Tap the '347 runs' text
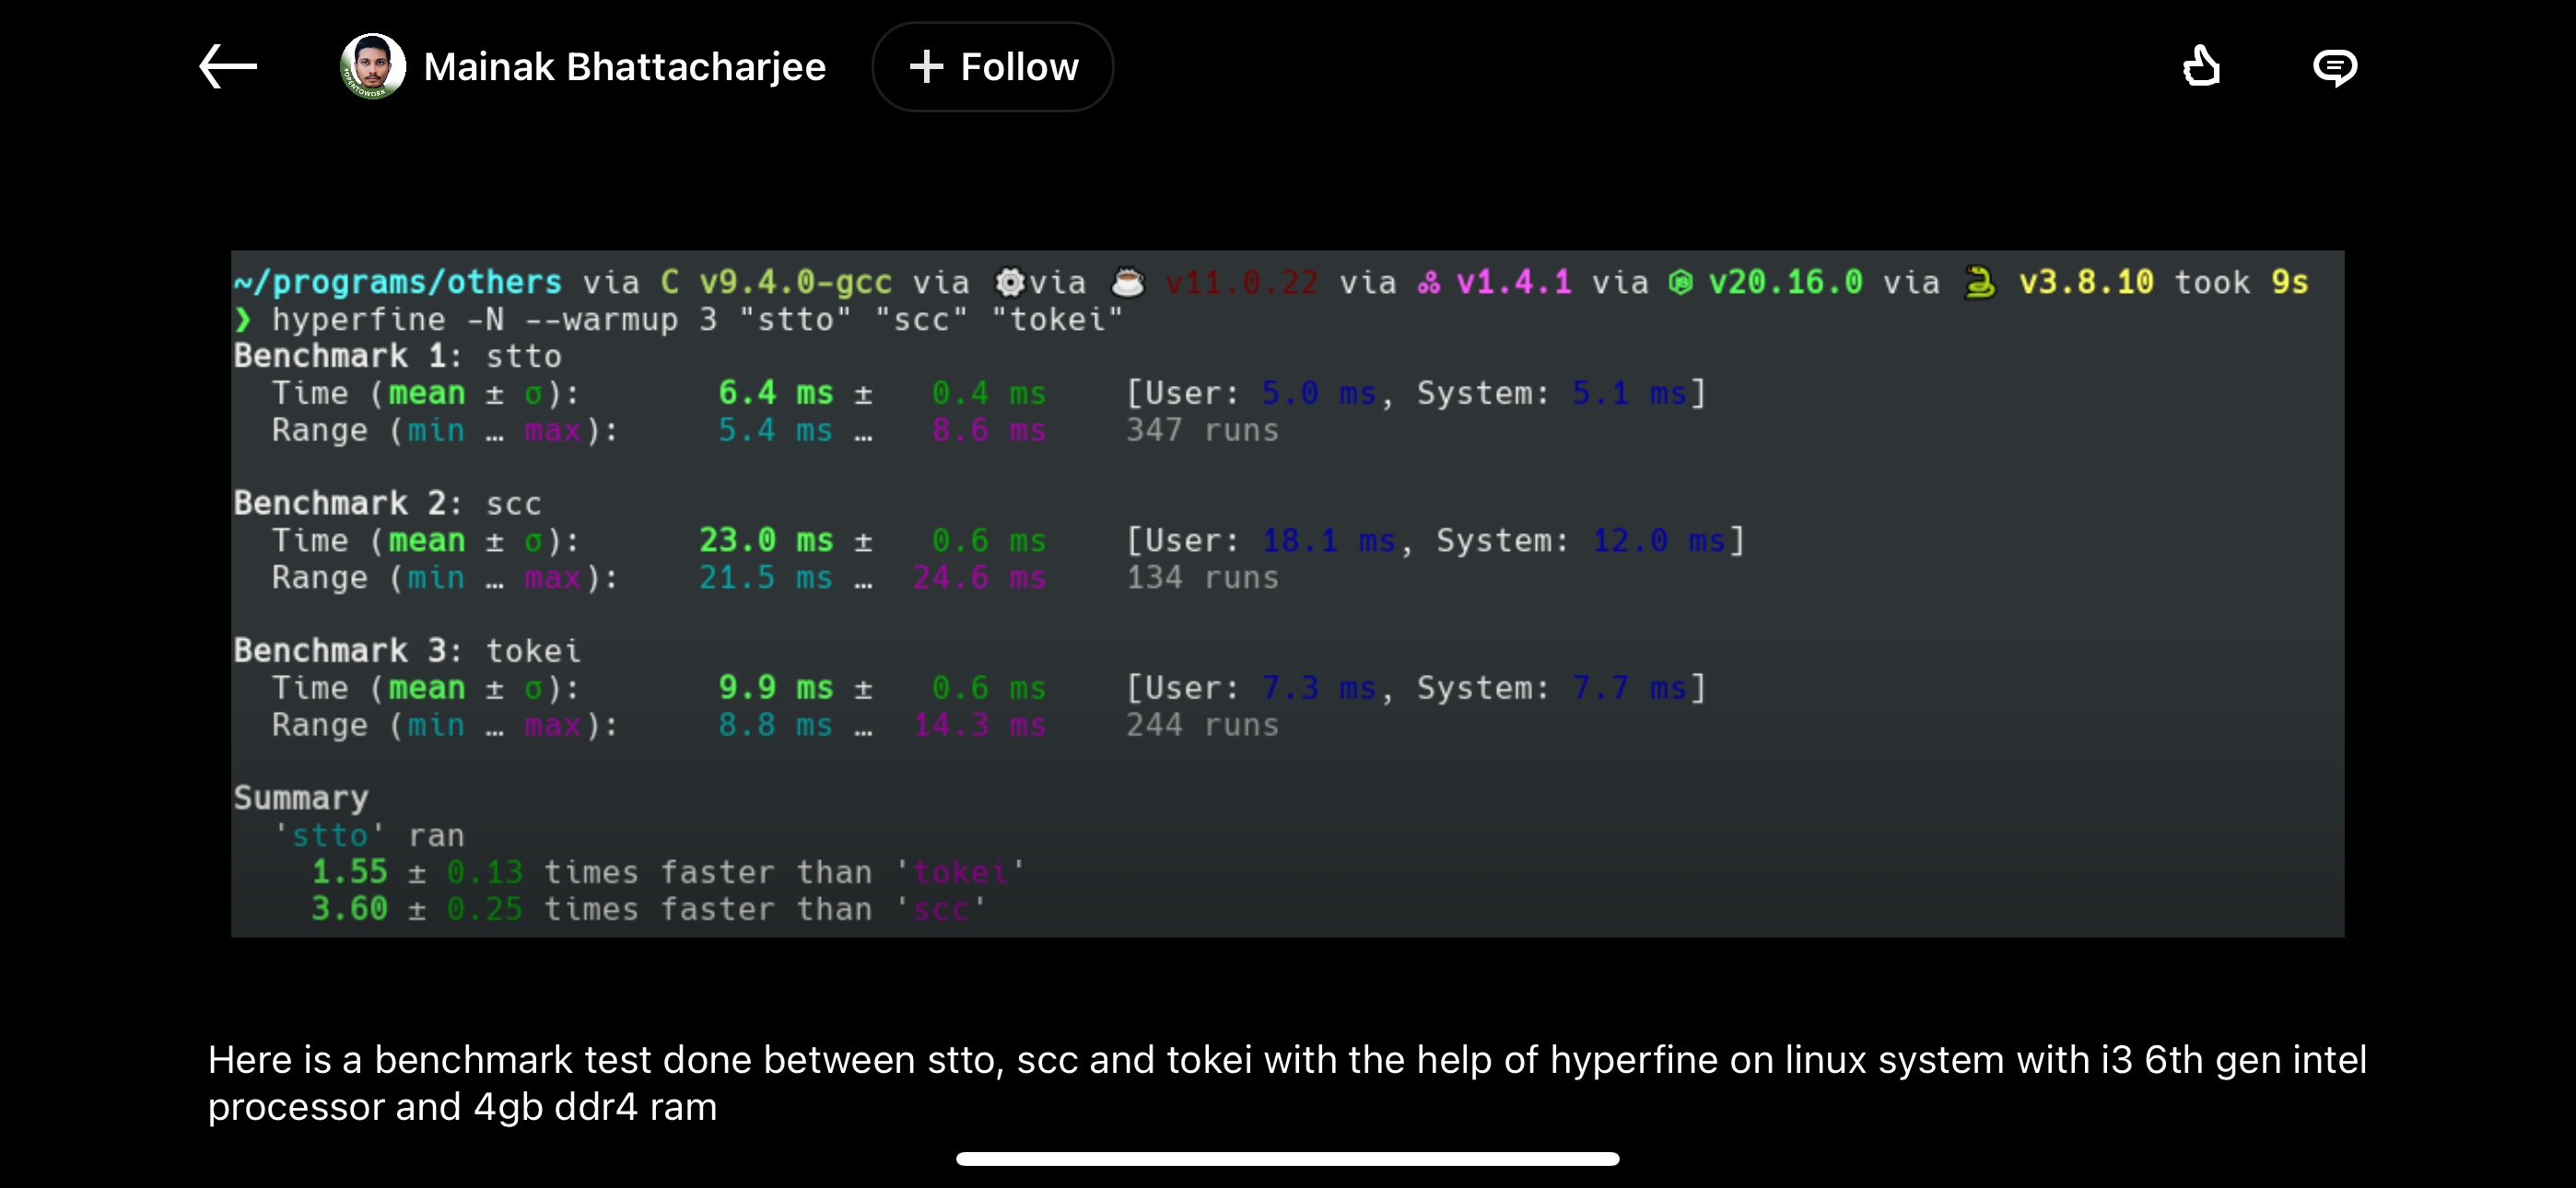This screenshot has height=1188, width=2576. 1202,430
